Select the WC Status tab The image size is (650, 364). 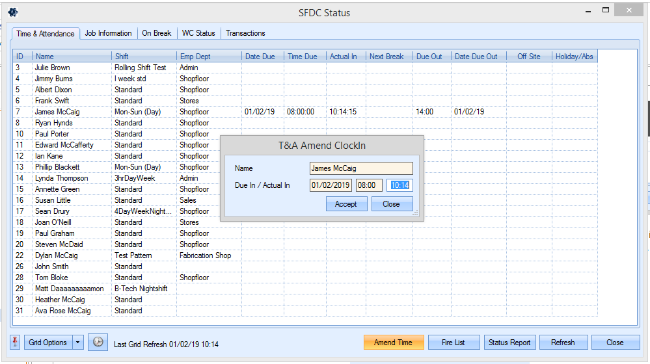[198, 33]
